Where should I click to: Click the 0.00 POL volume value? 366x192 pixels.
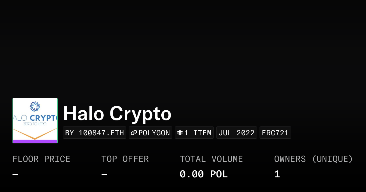click(203, 174)
